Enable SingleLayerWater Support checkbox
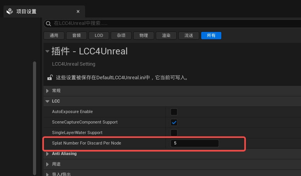This screenshot has height=176, width=301. [174, 133]
